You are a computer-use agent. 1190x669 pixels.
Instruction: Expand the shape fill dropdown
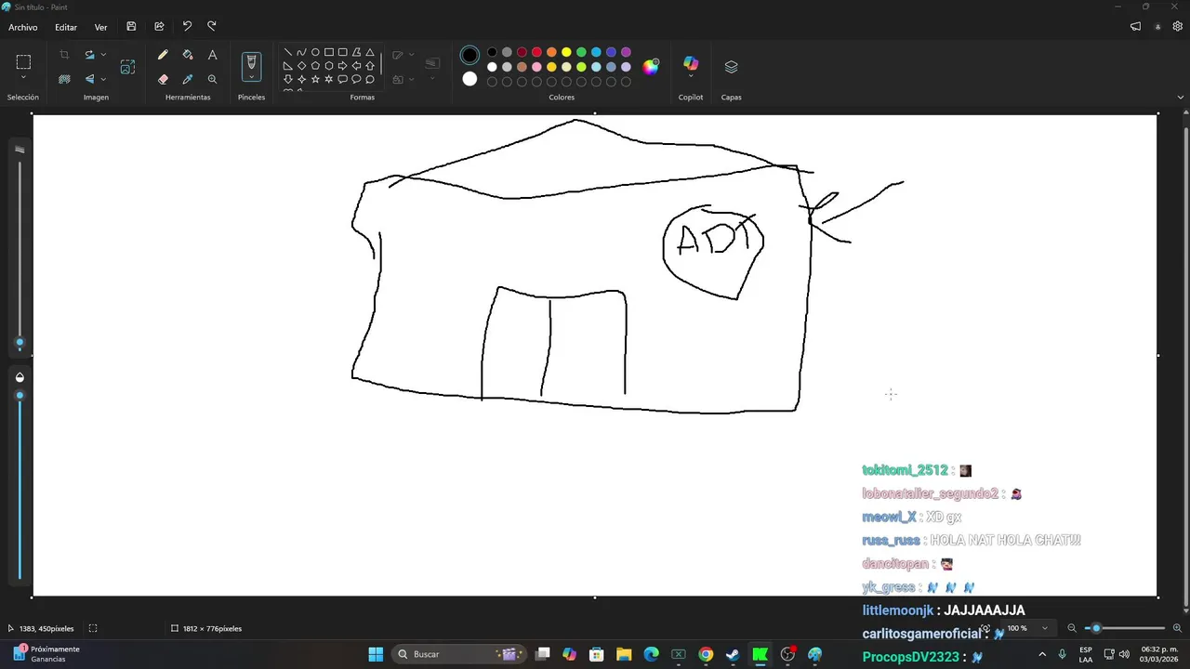click(412, 80)
